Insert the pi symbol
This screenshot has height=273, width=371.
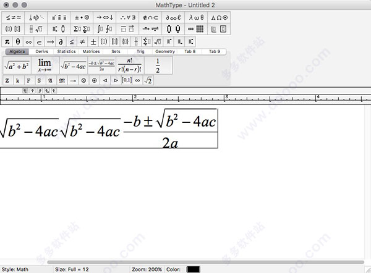[x=7, y=42]
